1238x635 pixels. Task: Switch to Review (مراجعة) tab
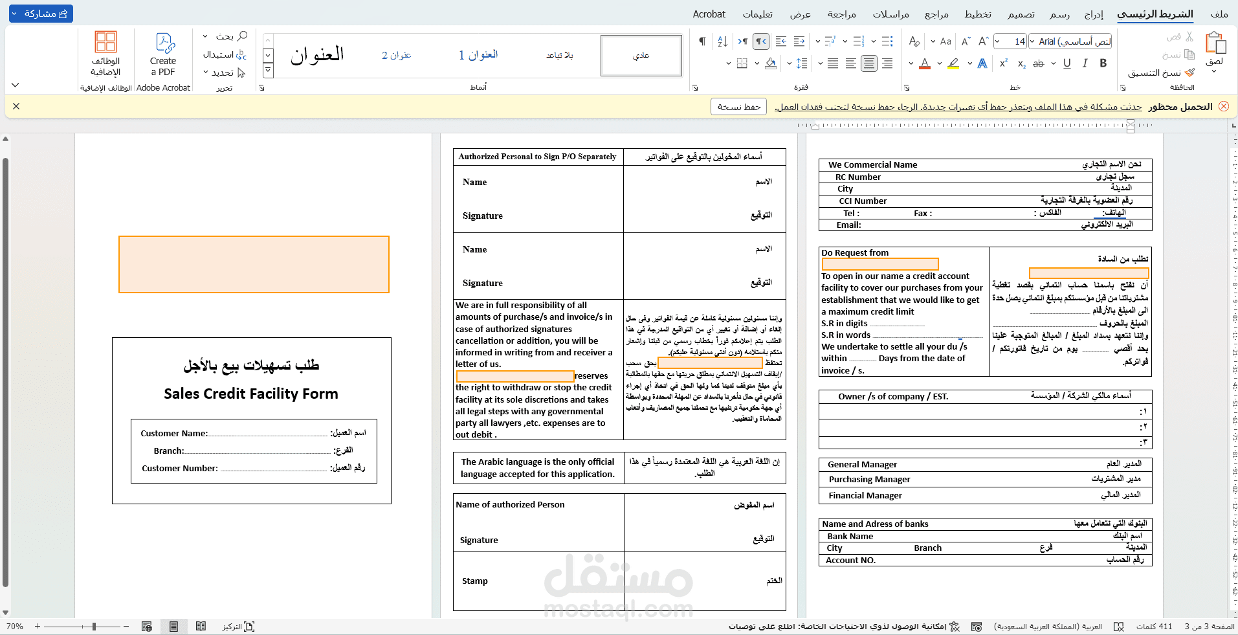841,14
